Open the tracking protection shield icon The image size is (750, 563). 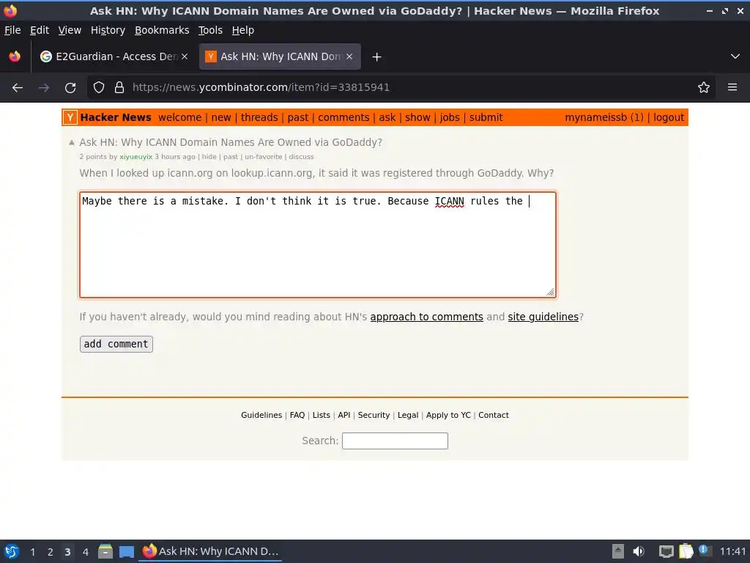point(99,88)
